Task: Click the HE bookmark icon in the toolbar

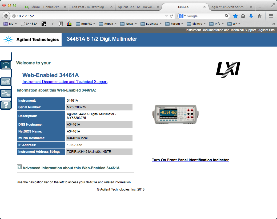Action: pos(53,24)
